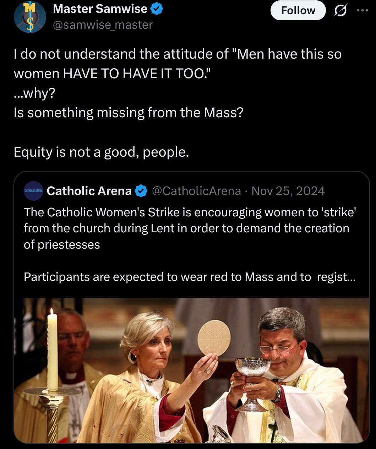The height and width of the screenshot is (449, 376).
Task: Open the Master Samwise display name
Action: 100,9
